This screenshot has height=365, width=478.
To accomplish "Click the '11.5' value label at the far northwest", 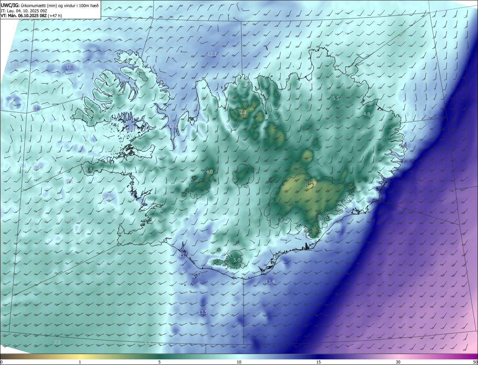I will click(17, 65).
